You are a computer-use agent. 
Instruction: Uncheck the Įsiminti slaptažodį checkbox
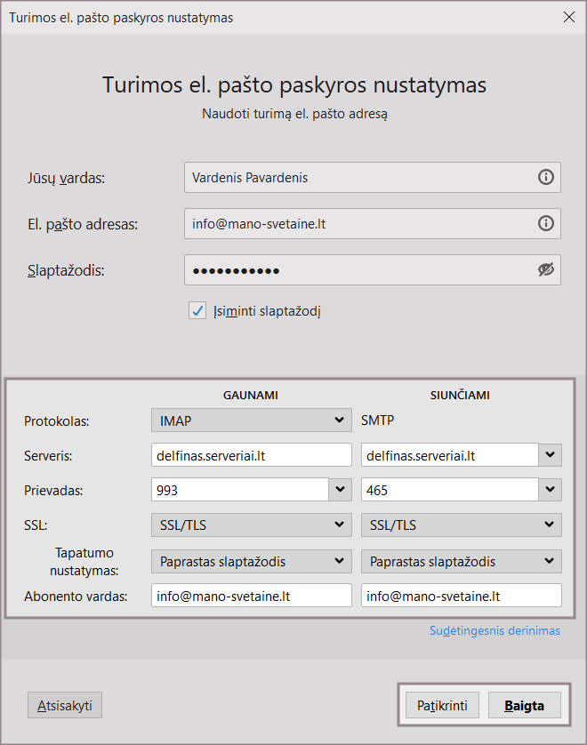click(x=197, y=310)
